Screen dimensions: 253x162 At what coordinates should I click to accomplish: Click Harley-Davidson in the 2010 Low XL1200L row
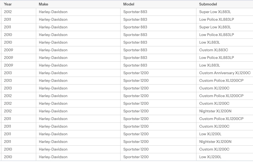click(x=53, y=157)
